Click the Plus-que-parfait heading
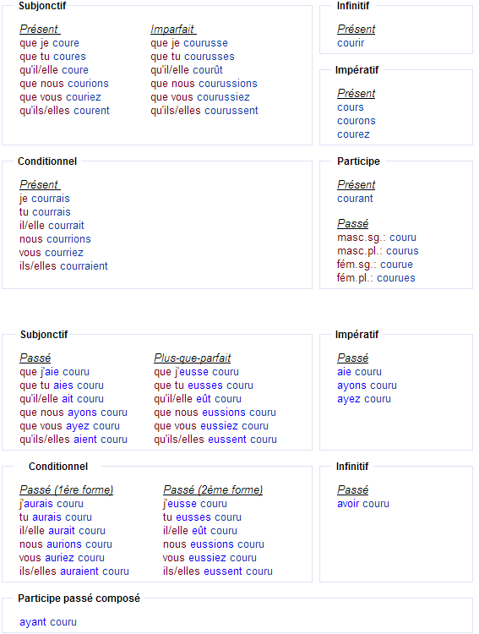The height and width of the screenshot is (634, 479). coord(192,358)
